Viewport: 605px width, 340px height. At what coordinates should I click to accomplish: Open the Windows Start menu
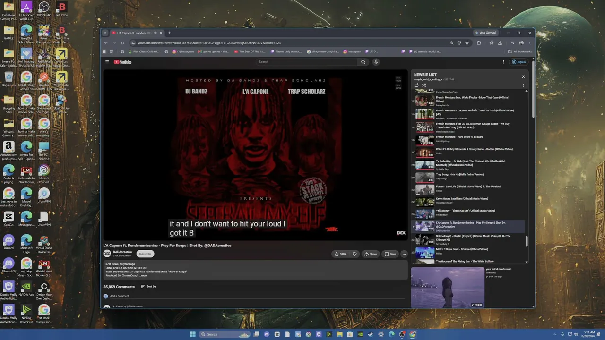192,334
